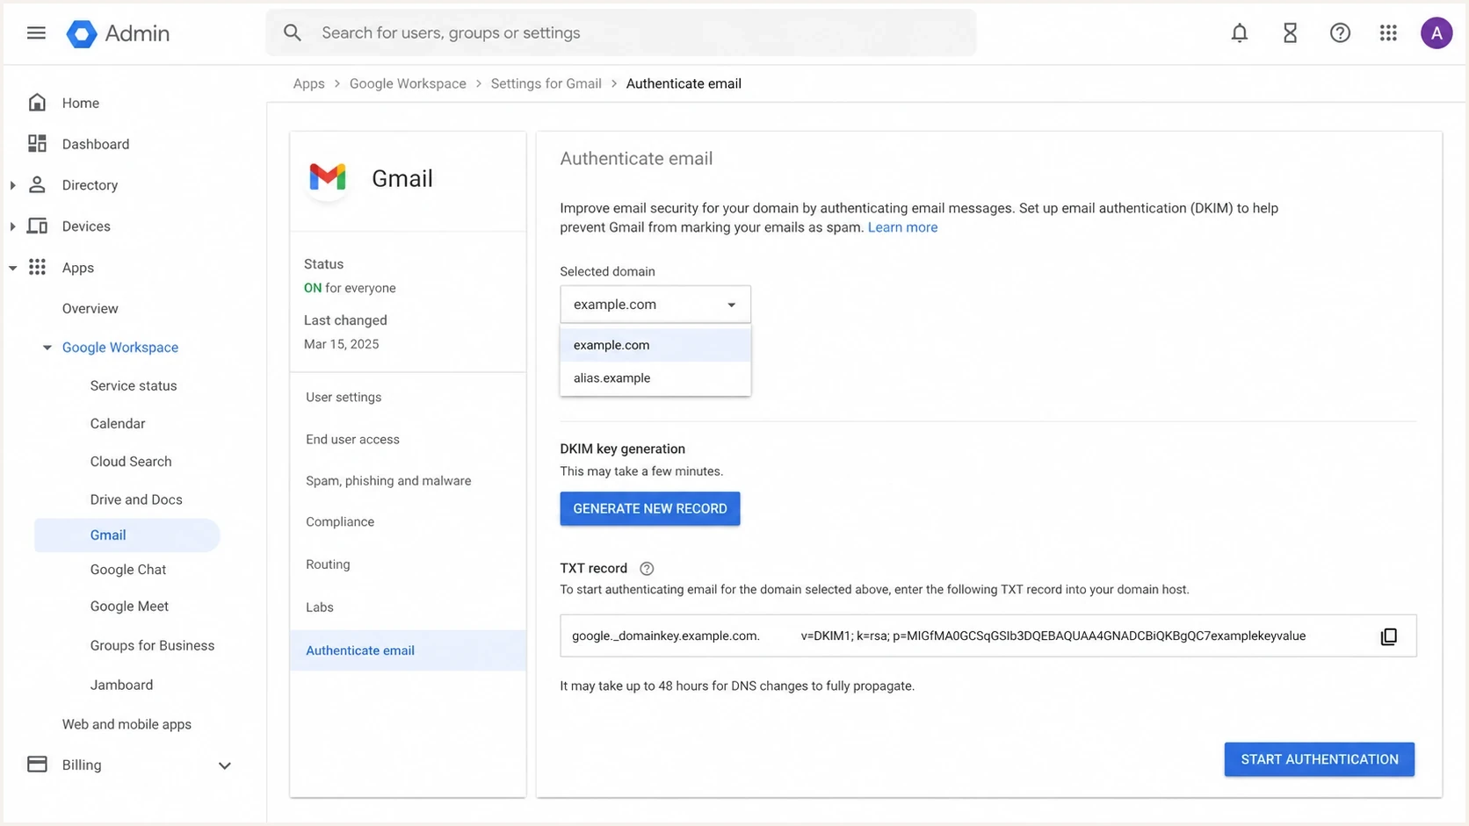Image resolution: width=1469 pixels, height=826 pixels.
Task: Open Jamboard in sidebar
Action: click(x=121, y=685)
